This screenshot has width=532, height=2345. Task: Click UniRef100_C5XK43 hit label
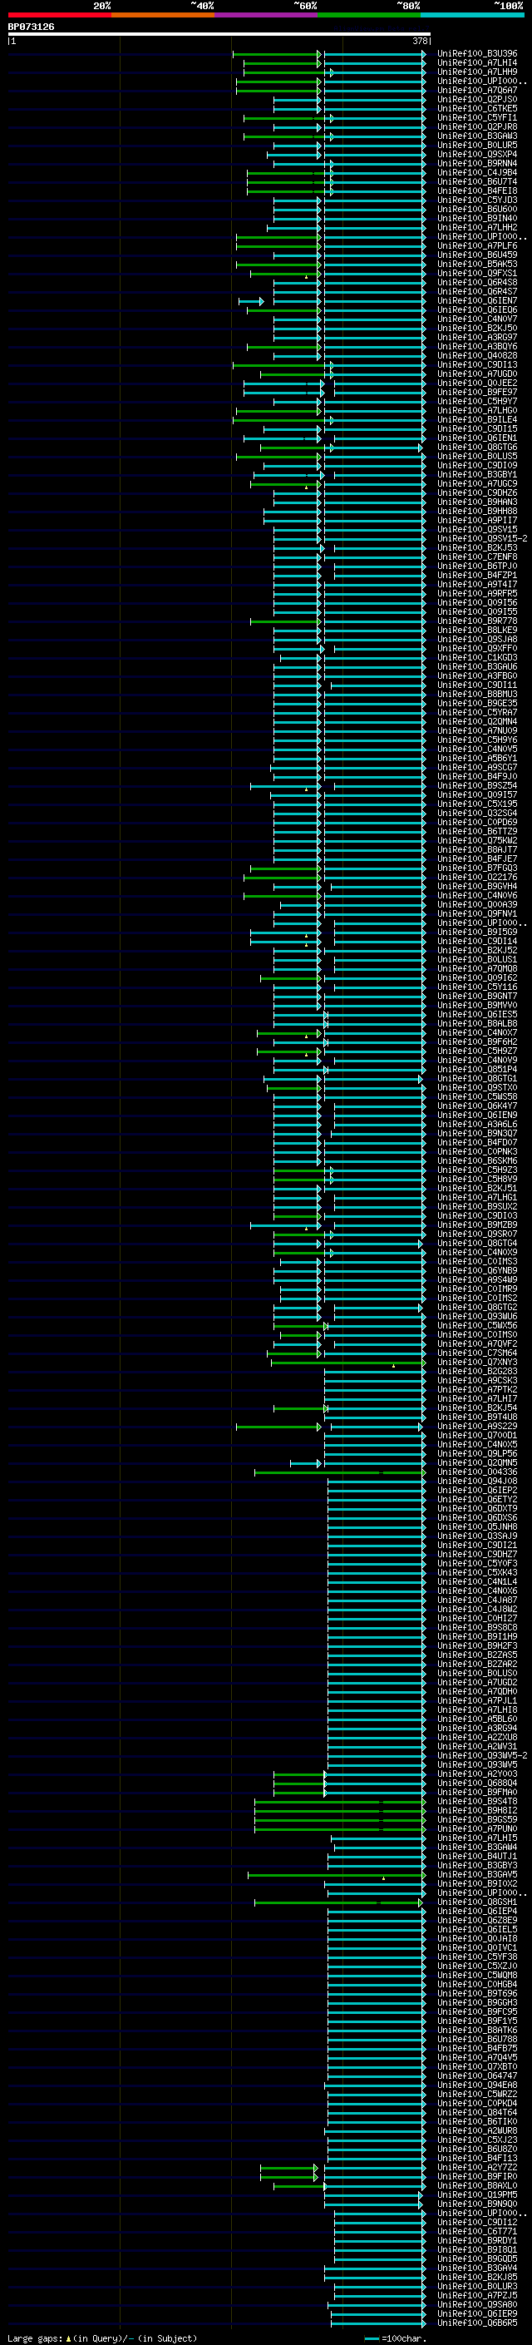click(477, 1572)
